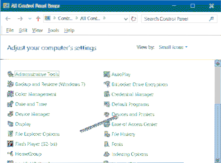Go up one level with up arrow
Image resolution: width=221 pixels, height=163 pixels.
[x=38, y=19]
